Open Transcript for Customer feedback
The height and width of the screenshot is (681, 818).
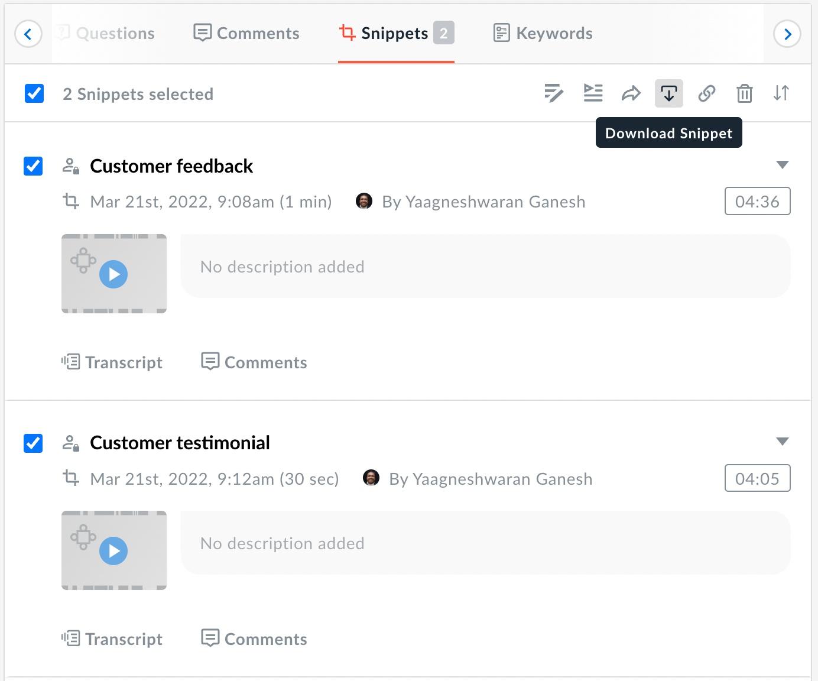coord(112,362)
